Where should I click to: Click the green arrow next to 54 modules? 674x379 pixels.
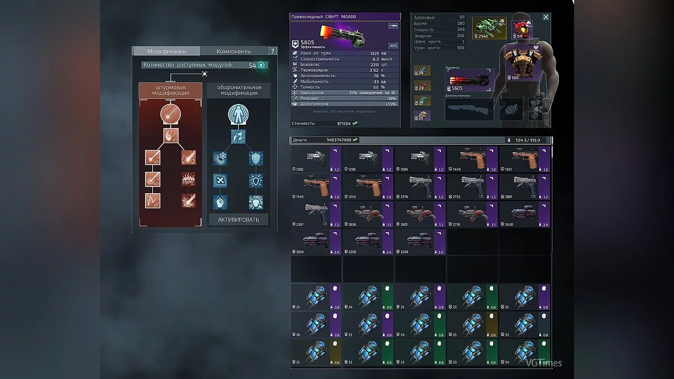coord(261,65)
